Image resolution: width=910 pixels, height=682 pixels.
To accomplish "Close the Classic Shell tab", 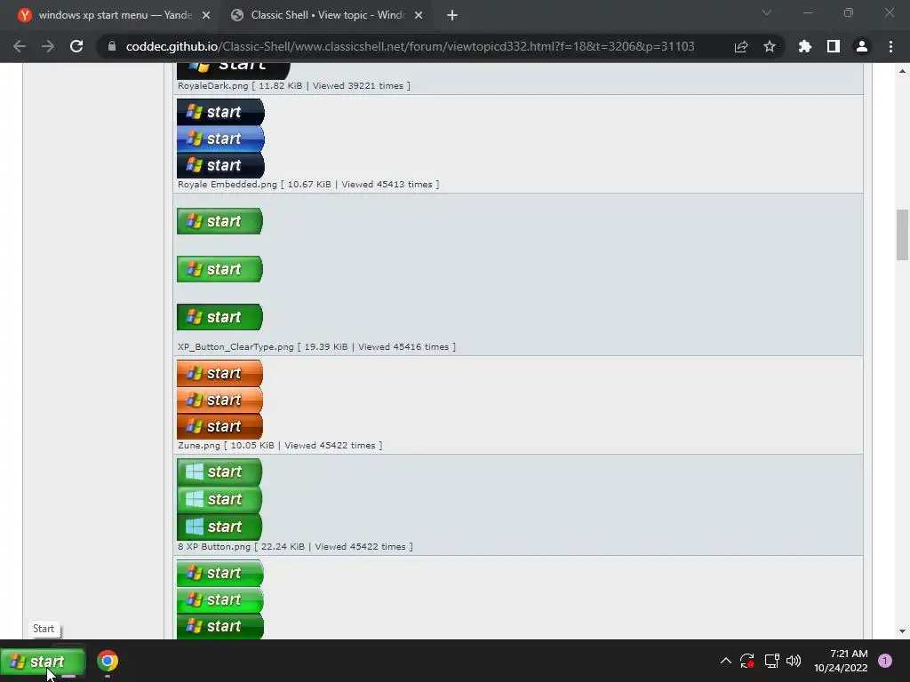I will tap(419, 15).
